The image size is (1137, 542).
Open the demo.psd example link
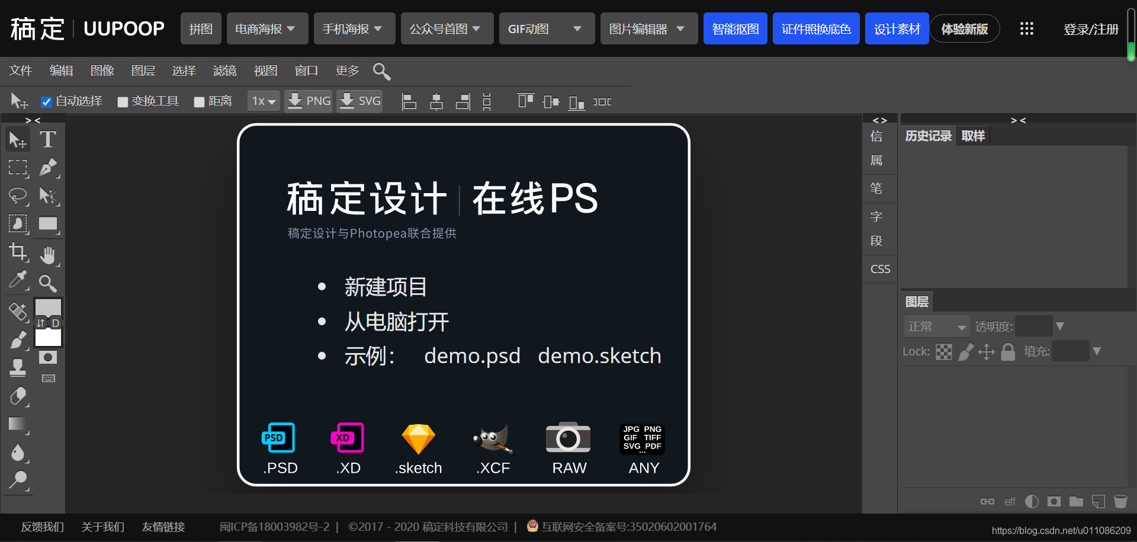(x=472, y=356)
